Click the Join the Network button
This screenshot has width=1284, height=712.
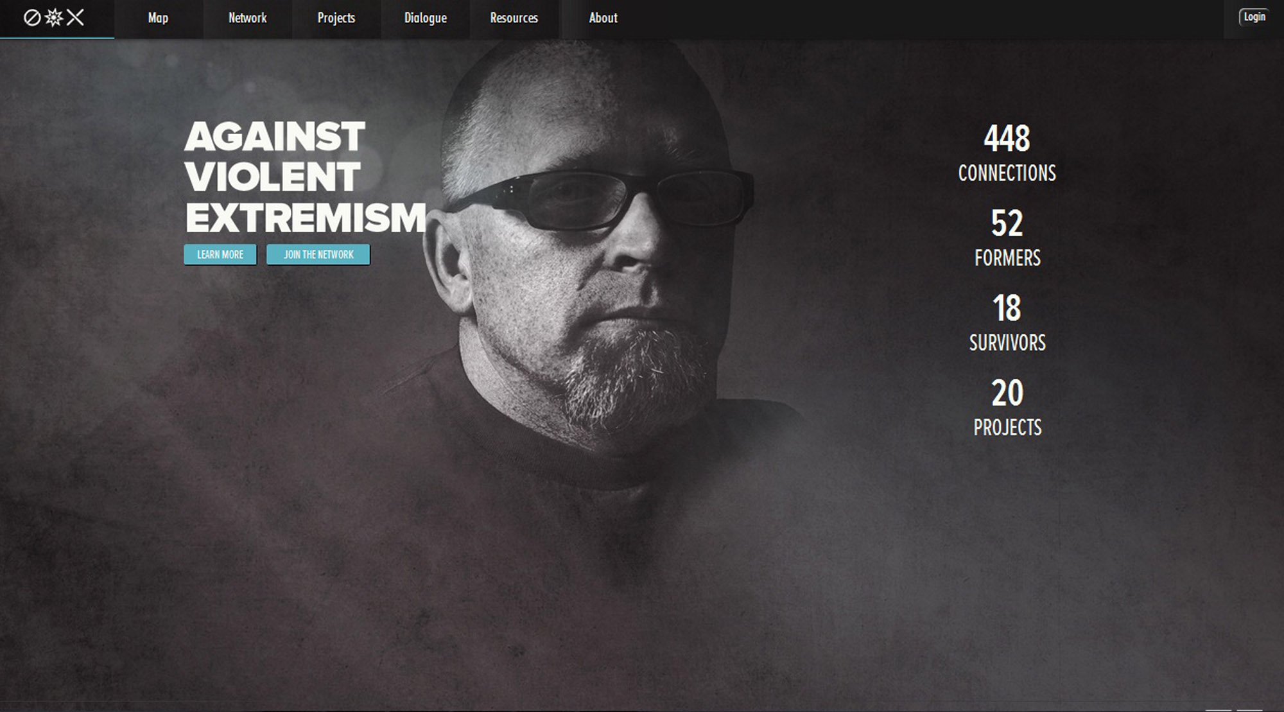(x=318, y=255)
